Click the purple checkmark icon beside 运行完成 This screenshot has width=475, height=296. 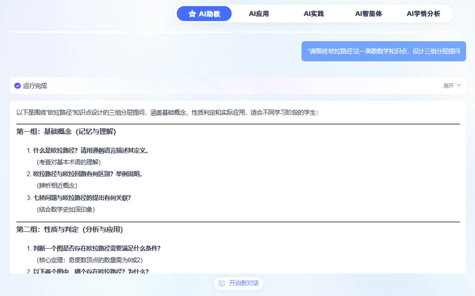click(x=17, y=86)
